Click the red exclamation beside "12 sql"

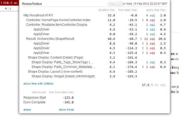(141, 39)
